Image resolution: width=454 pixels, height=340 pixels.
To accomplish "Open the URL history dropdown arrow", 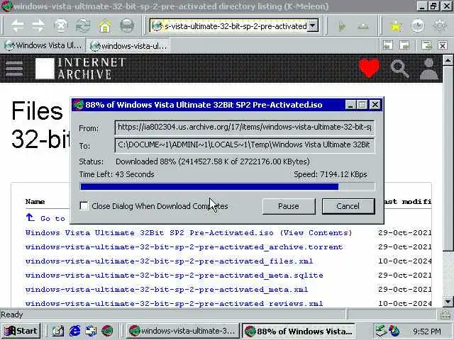I will tap(313, 26).
